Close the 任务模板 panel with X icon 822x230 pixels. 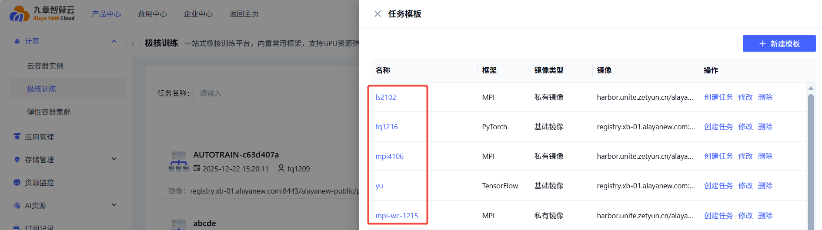(x=378, y=14)
